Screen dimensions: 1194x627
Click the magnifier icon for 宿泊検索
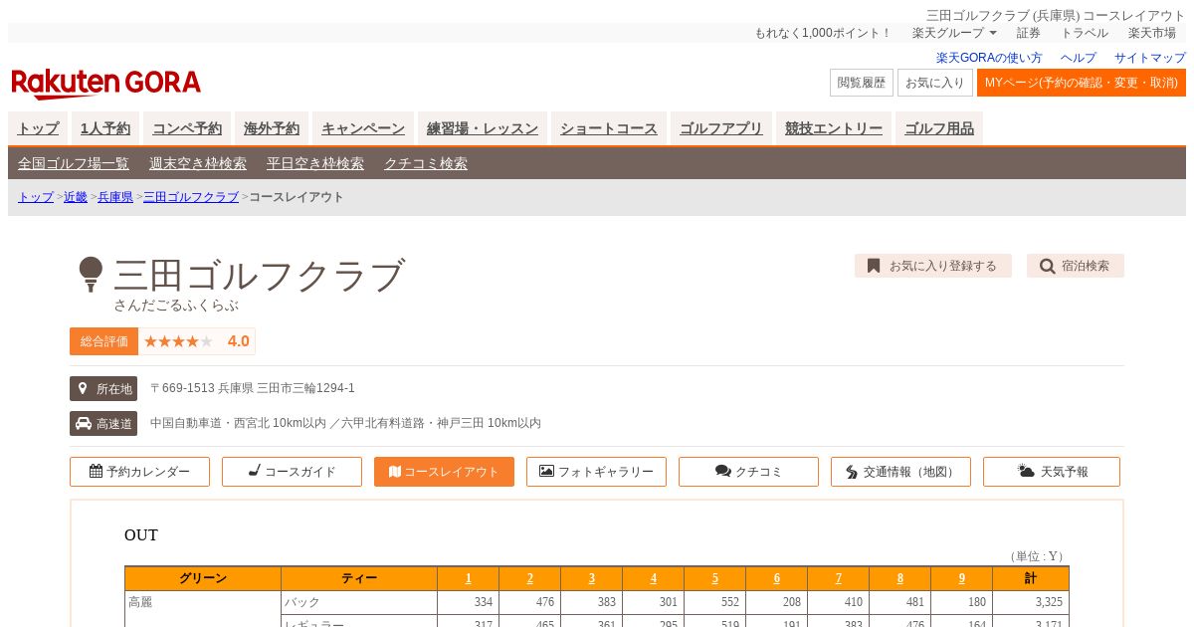(x=1047, y=266)
